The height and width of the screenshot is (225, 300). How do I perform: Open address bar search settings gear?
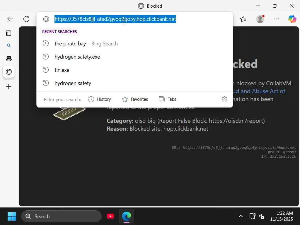(x=224, y=99)
